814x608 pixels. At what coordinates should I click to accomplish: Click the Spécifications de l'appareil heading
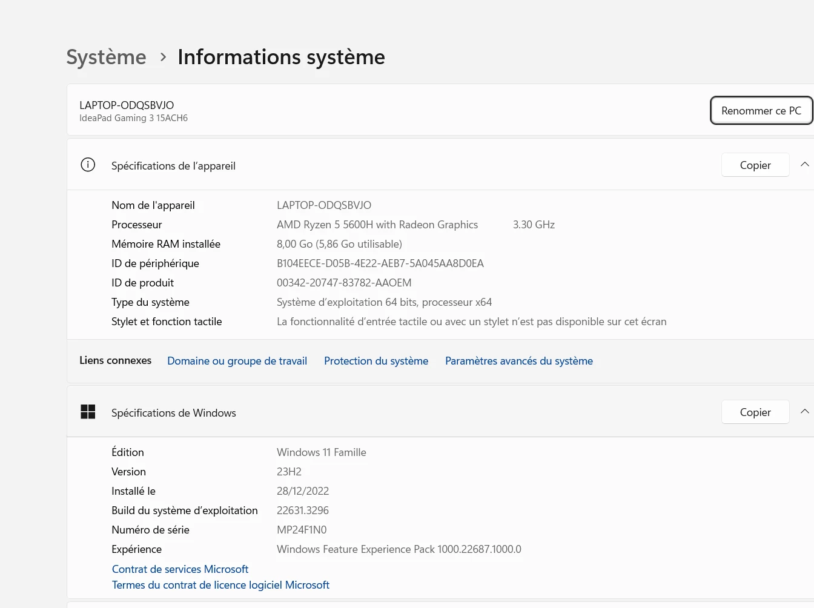point(173,166)
